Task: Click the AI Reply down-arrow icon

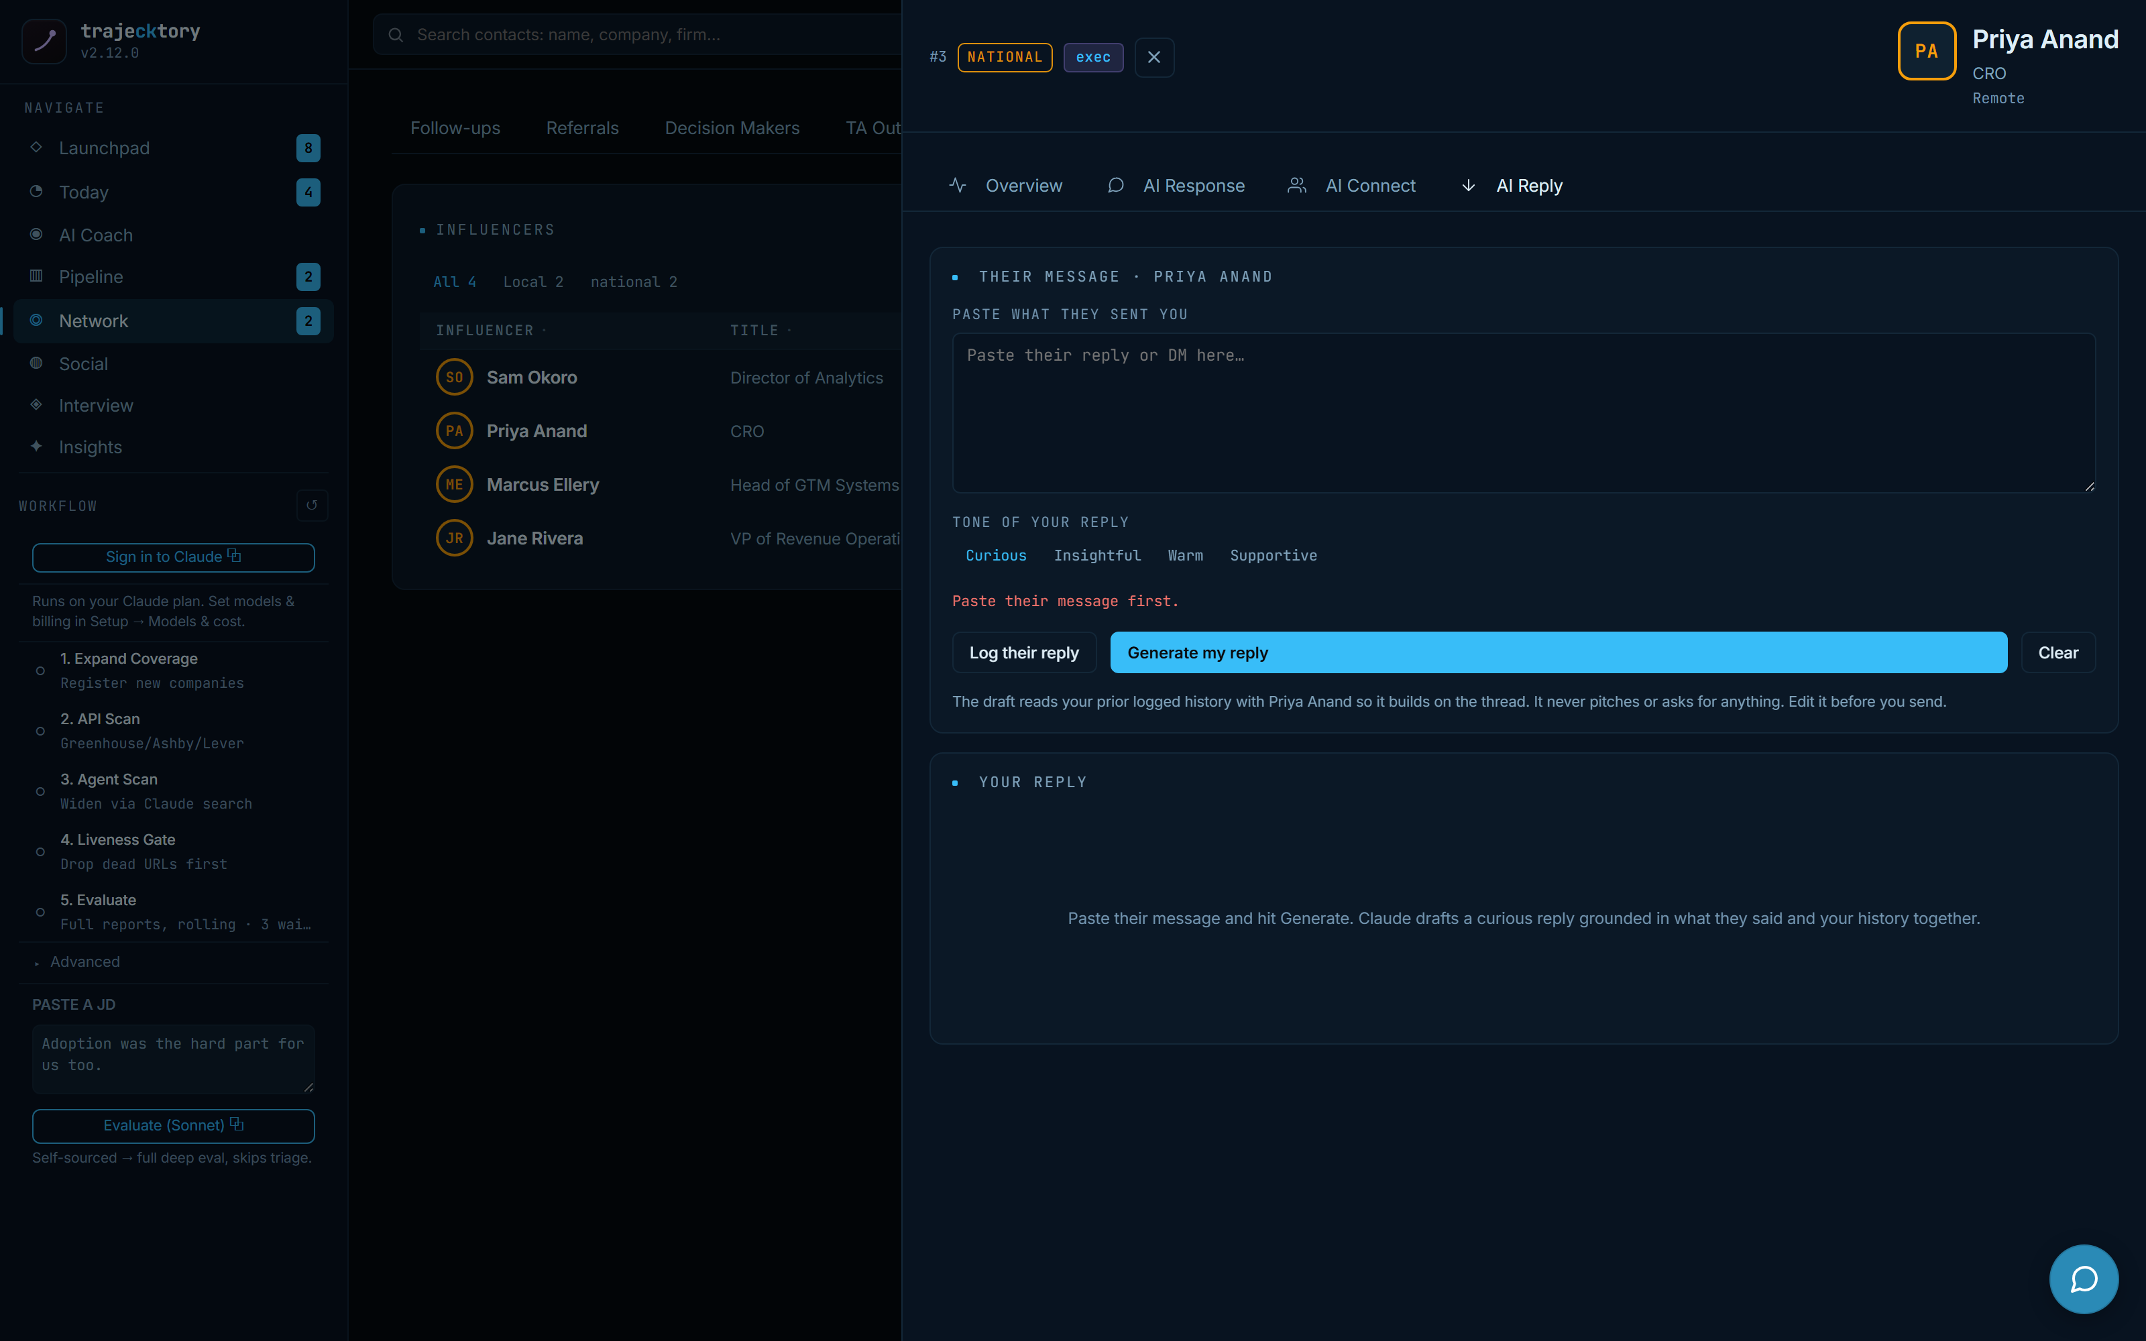Action: 1469,185
